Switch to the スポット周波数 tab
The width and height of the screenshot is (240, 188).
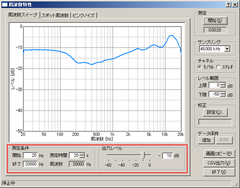click(x=55, y=15)
